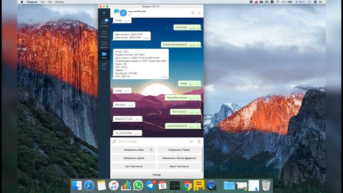Image resolution: width=343 pixels, height=193 pixels.
Task: Click the Настроки received message
Action: (x=124, y=105)
